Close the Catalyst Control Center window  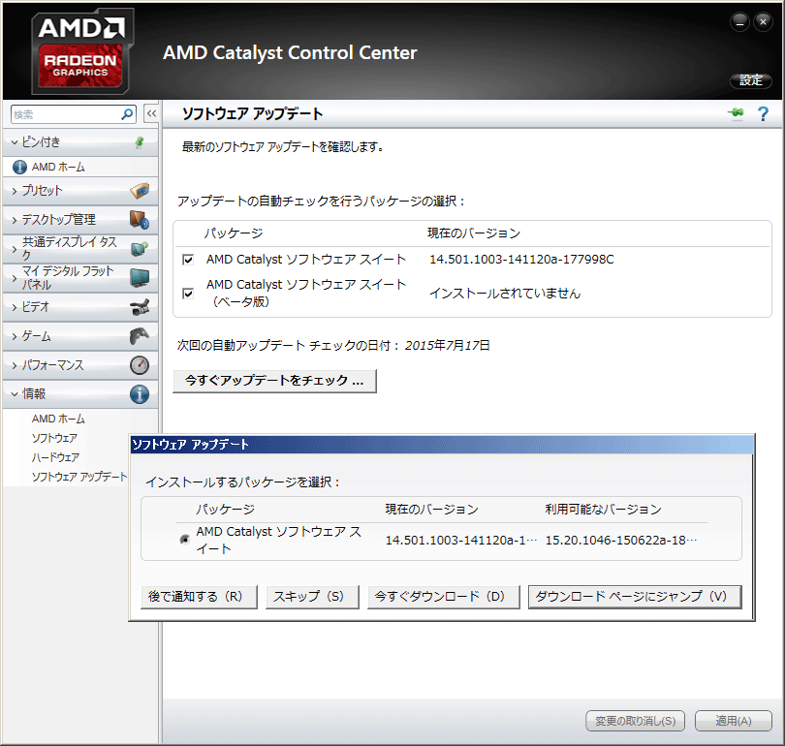(763, 21)
